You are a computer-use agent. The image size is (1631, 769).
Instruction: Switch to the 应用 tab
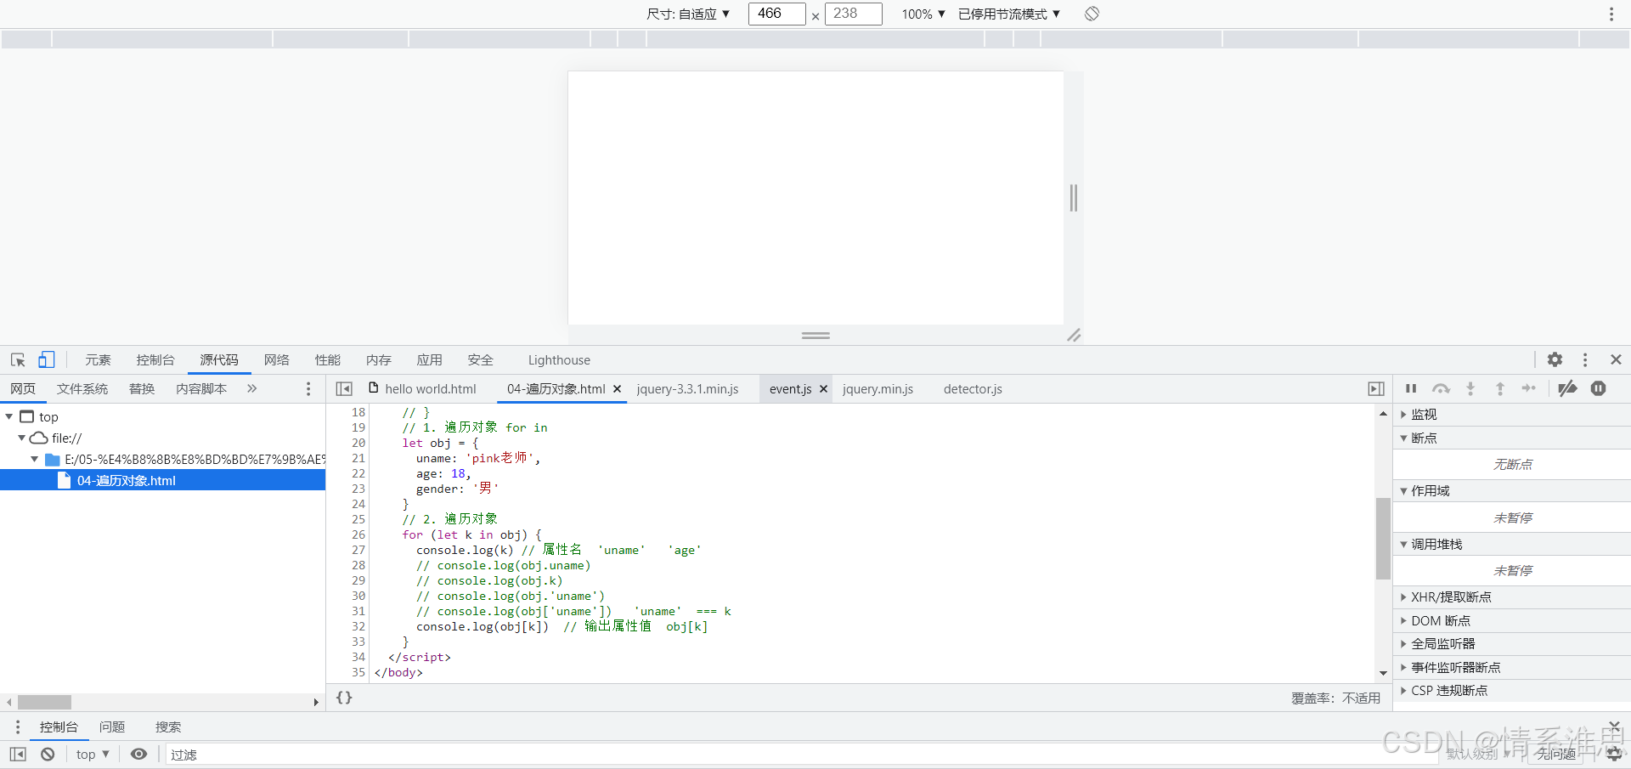(430, 359)
